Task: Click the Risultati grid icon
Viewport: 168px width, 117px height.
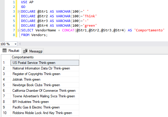Action: point(4,50)
